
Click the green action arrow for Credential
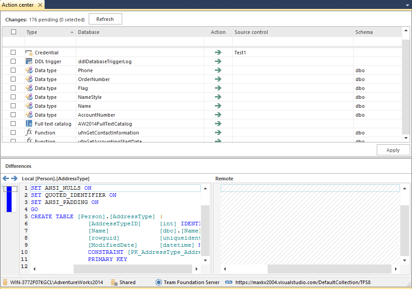[x=218, y=52]
